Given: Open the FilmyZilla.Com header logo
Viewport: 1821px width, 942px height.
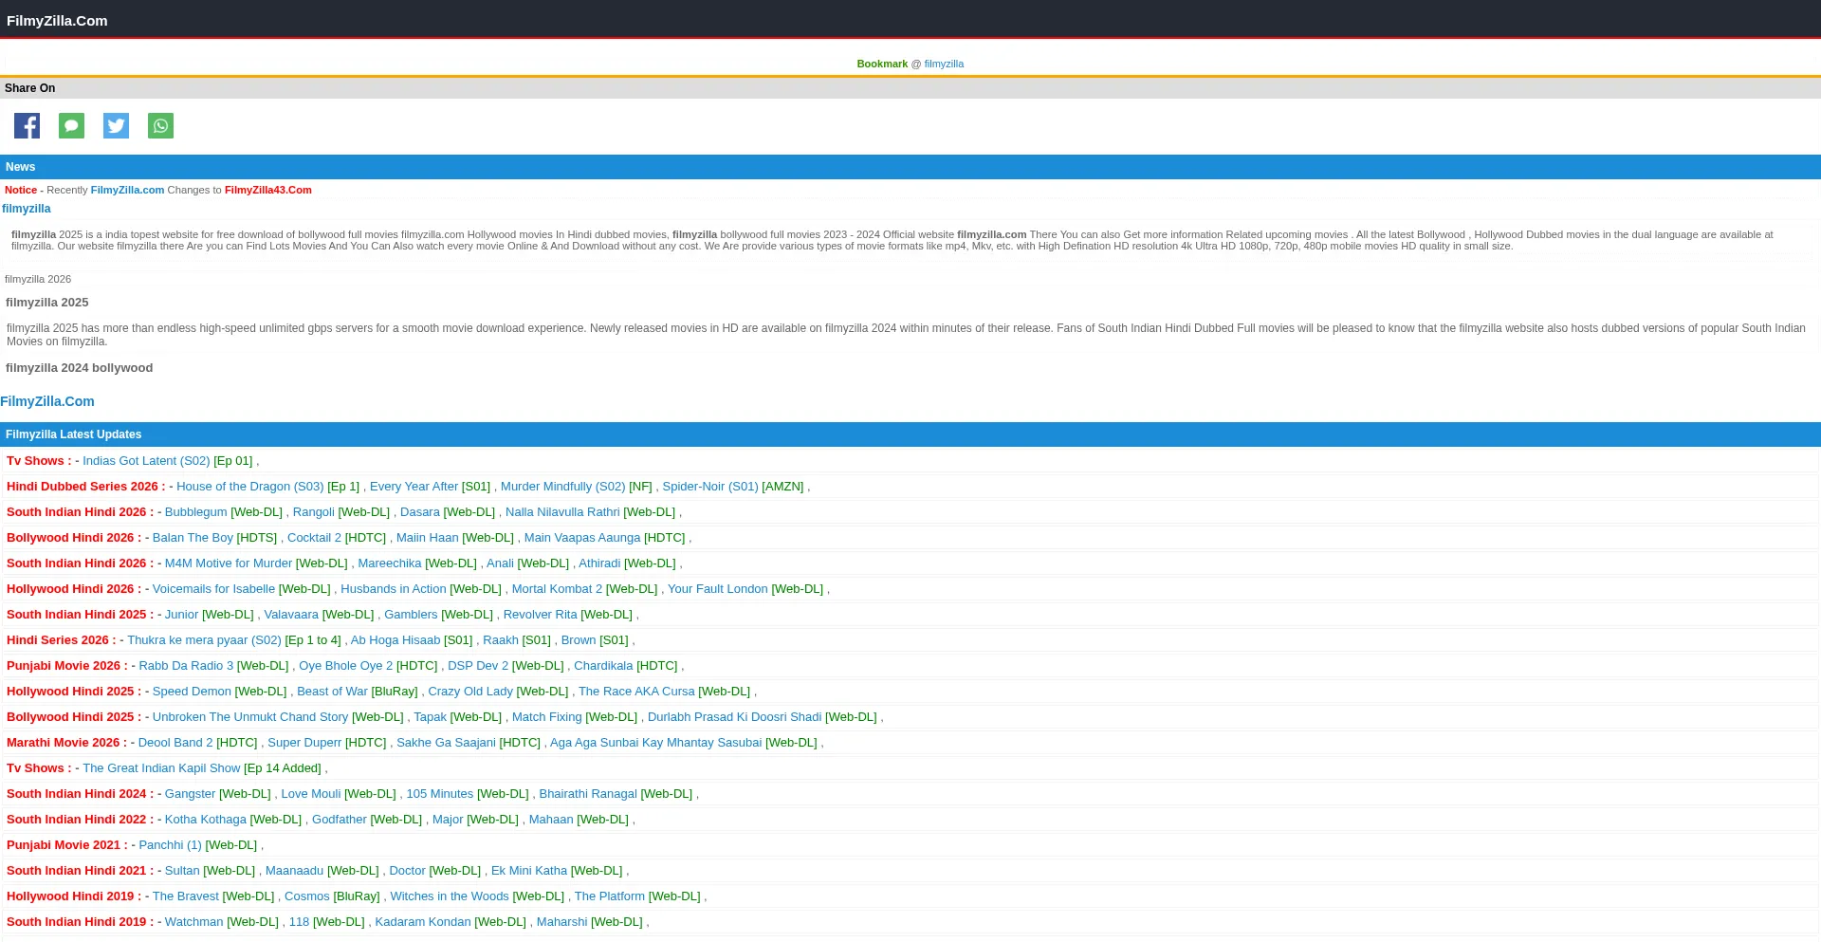Looking at the screenshot, I should point(57,20).
